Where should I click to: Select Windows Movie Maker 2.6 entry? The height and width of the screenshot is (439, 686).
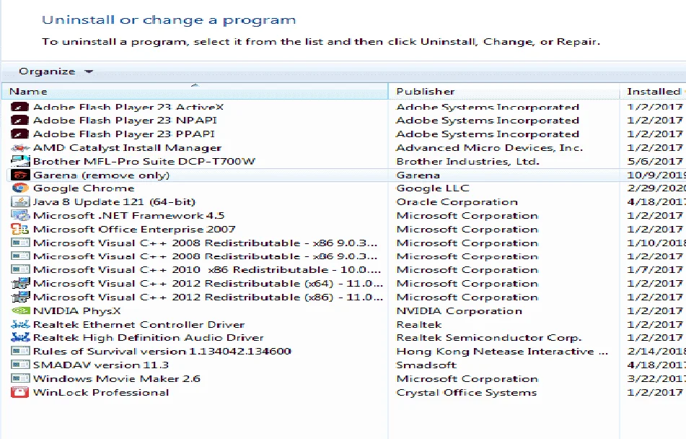coord(116,378)
